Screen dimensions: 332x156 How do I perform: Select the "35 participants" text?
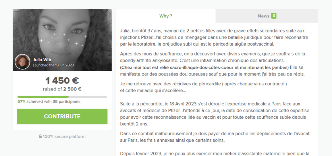click(66, 102)
